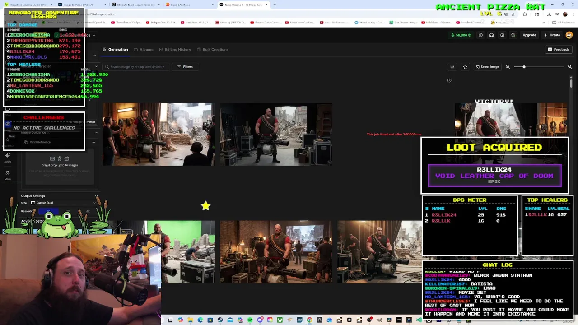The width and height of the screenshot is (578, 325).
Task: Open Hard Bass 2013 bookmark
Action: (x=196, y=23)
